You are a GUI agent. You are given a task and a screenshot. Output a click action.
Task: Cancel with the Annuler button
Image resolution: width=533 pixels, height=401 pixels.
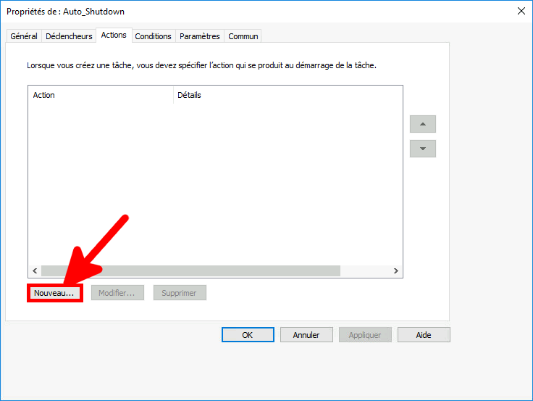[306, 335]
